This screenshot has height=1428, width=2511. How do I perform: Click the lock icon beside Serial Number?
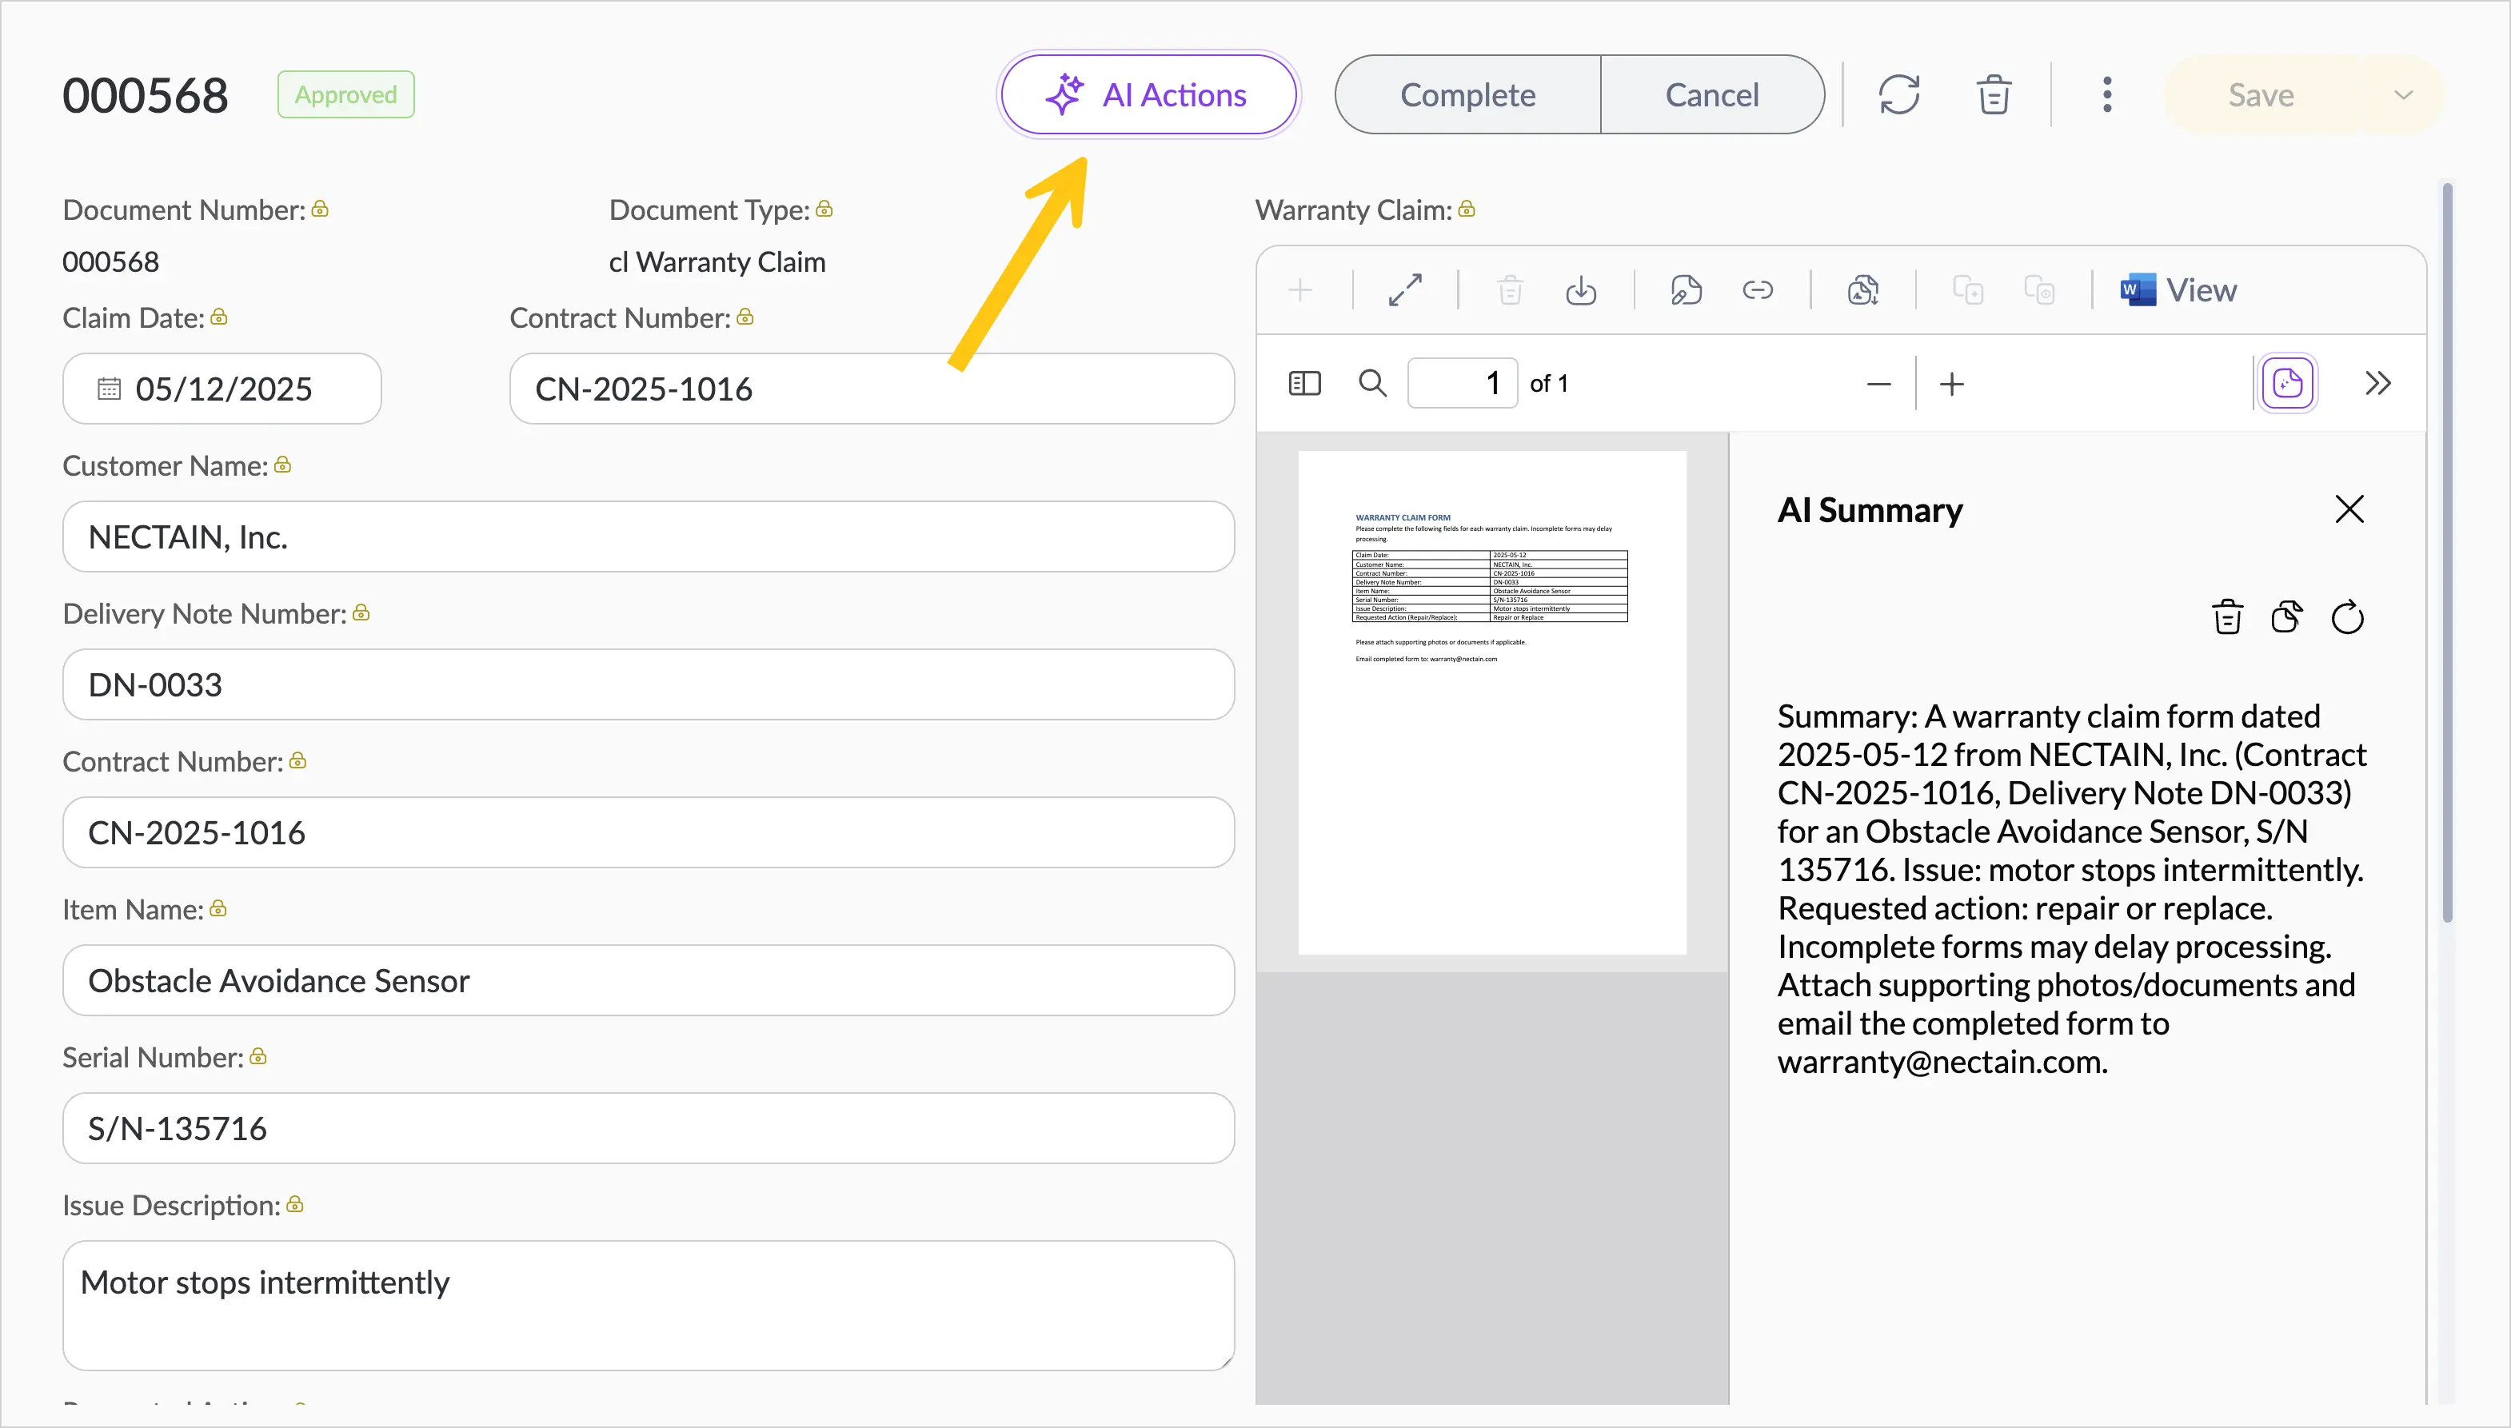(x=258, y=1056)
